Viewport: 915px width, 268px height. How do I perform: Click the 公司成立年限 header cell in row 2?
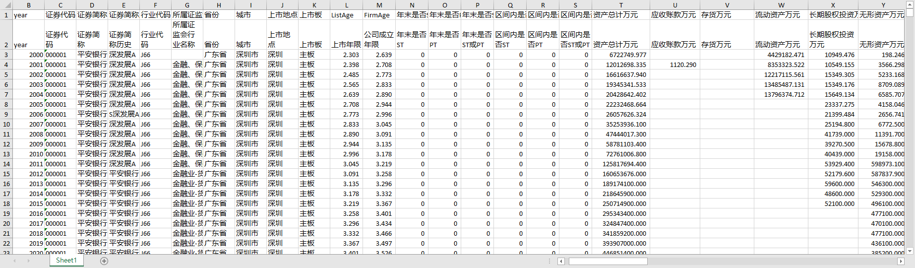[x=379, y=35]
